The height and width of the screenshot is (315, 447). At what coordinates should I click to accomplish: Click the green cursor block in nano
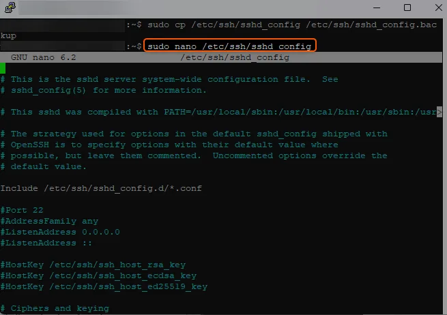[3, 68]
